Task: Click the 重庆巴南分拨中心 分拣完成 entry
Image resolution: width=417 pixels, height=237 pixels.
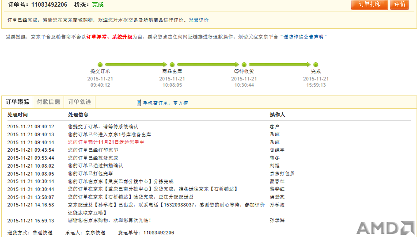Action: point(121,181)
